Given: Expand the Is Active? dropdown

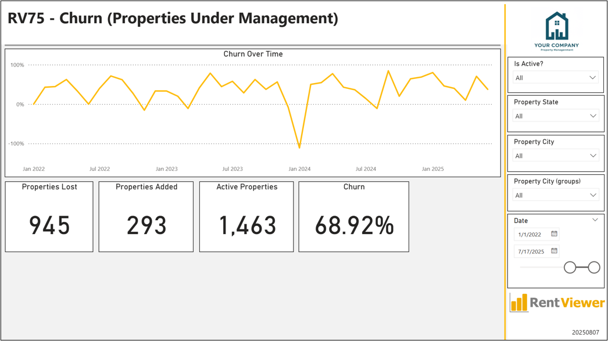Looking at the screenshot, I should click(556, 78).
